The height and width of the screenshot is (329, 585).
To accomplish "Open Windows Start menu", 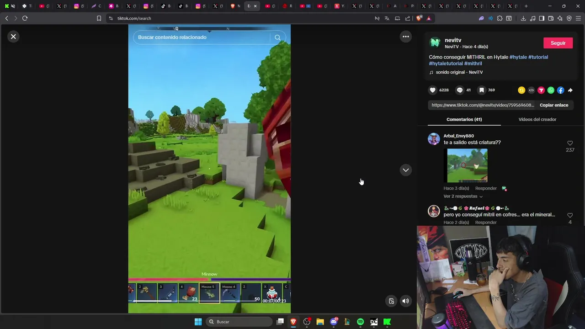I will pyautogui.click(x=198, y=322).
